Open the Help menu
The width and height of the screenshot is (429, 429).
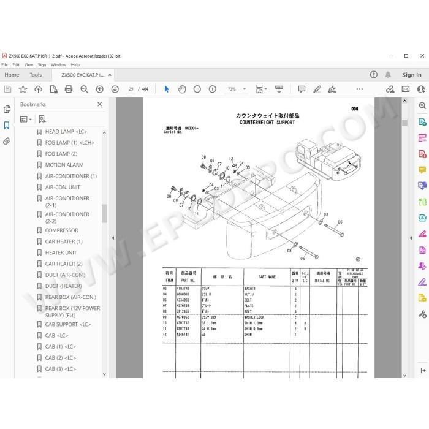tap(75, 65)
